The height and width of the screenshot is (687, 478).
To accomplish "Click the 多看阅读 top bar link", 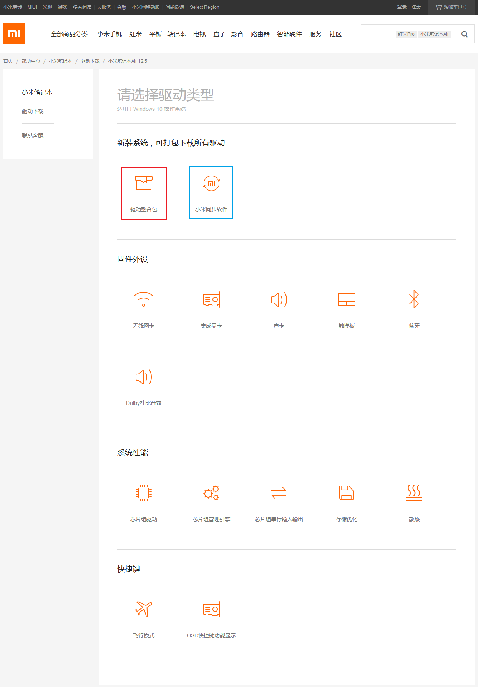I will coord(82,7).
